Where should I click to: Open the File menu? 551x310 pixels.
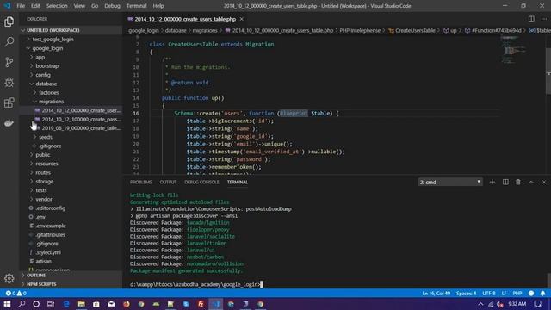point(21,6)
